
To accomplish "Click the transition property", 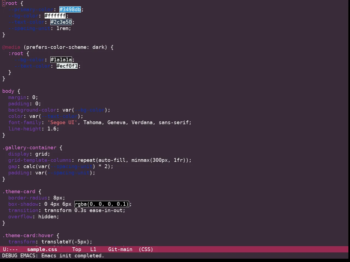I will (x=23, y=210).
